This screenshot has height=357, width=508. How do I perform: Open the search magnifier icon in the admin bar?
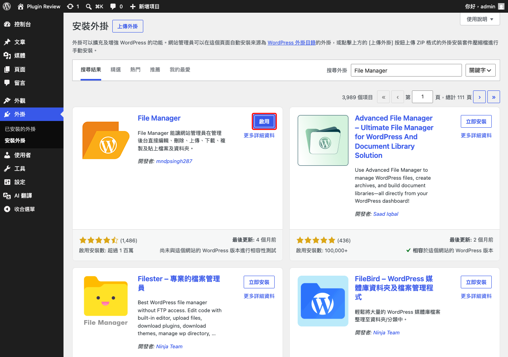coord(89,6)
